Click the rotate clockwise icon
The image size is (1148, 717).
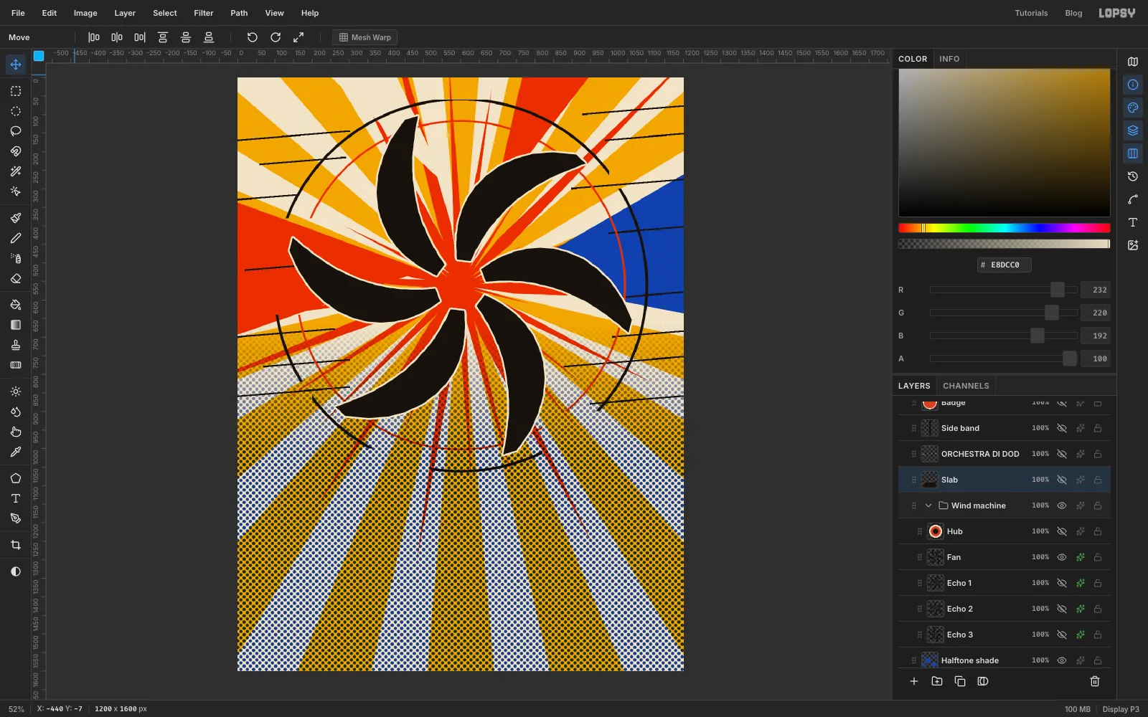click(276, 37)
